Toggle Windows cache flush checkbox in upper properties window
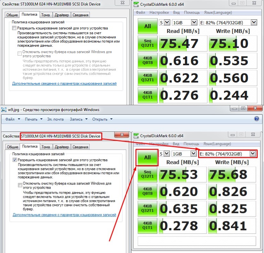The image size is (264, 253). point(19,53)
